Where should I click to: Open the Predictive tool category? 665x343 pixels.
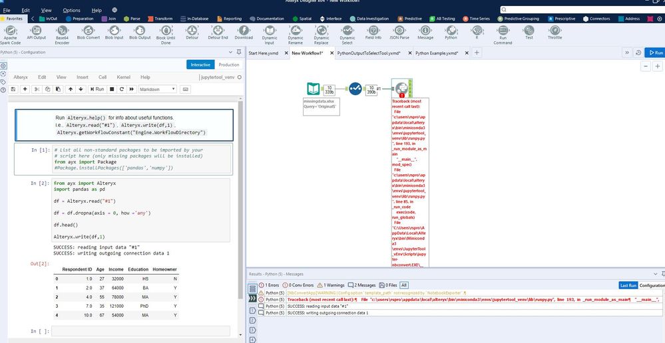(409, 19)
